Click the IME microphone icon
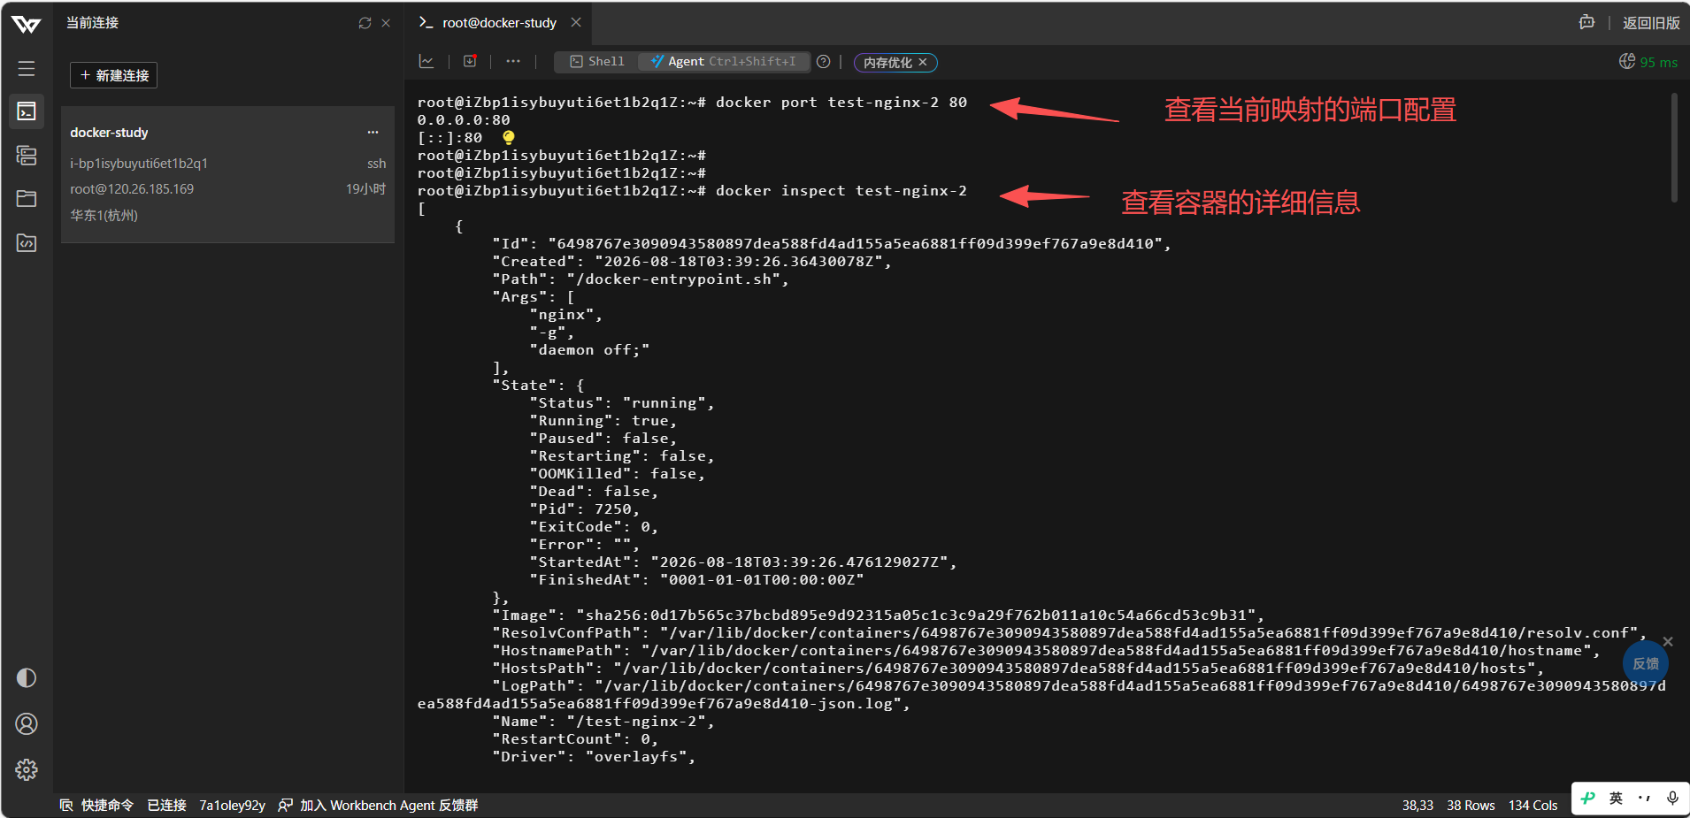 tap(1672, 798)
